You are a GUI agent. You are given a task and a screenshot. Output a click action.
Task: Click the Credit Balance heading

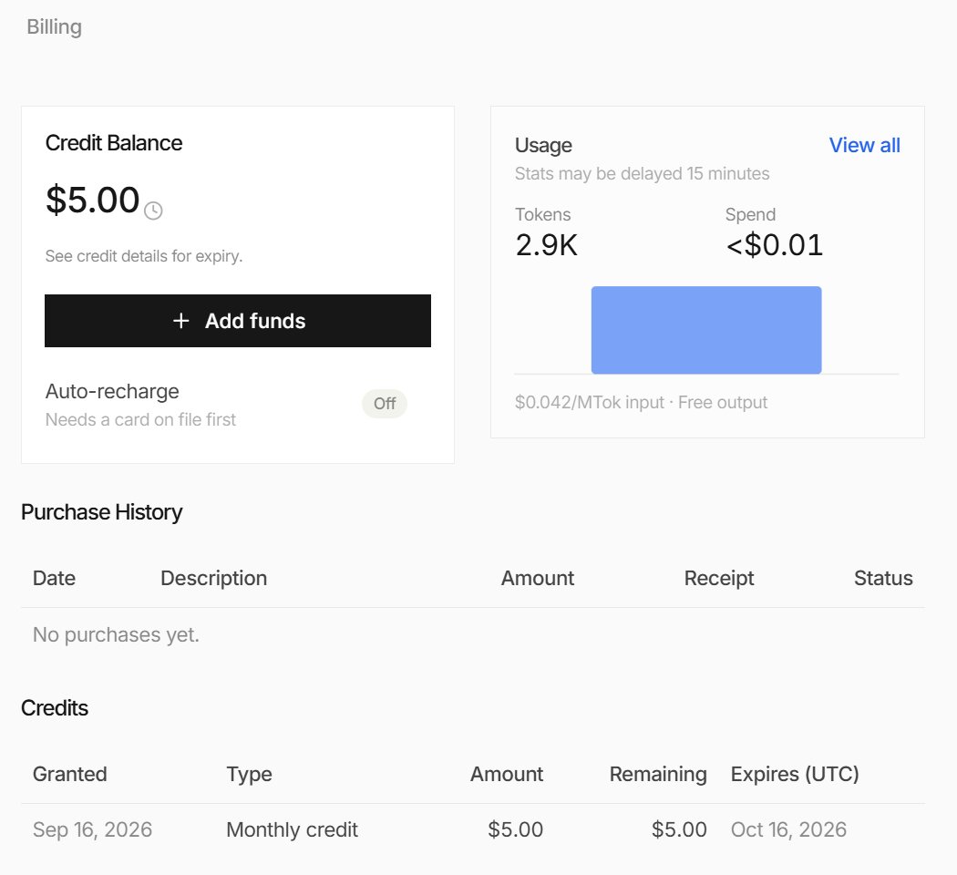point(114,143)
